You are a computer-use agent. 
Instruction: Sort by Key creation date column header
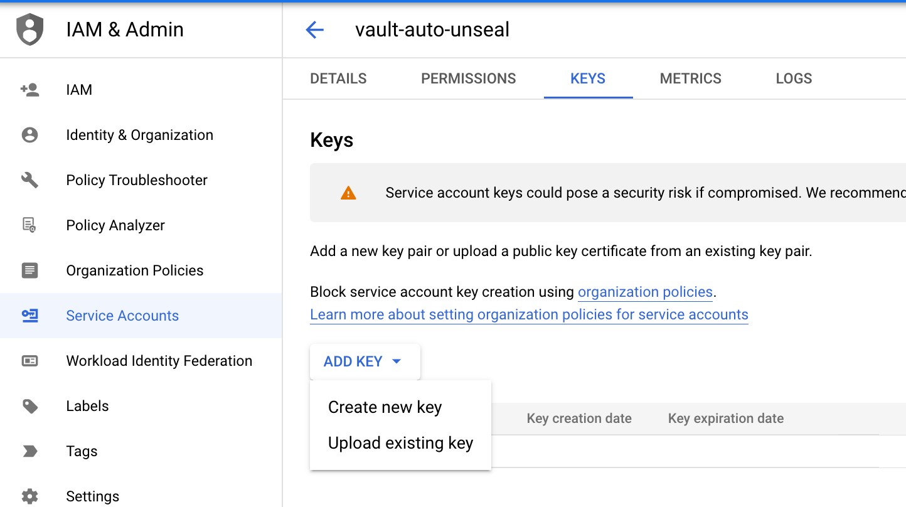pos(578,419)
